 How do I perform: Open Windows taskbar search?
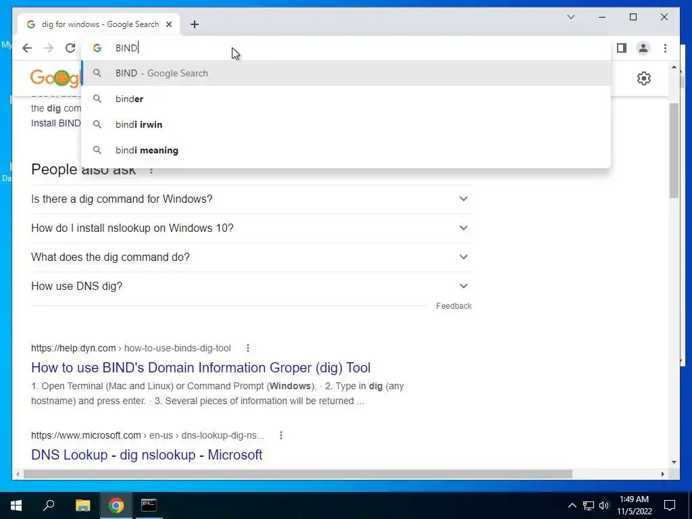coord(49,505)
